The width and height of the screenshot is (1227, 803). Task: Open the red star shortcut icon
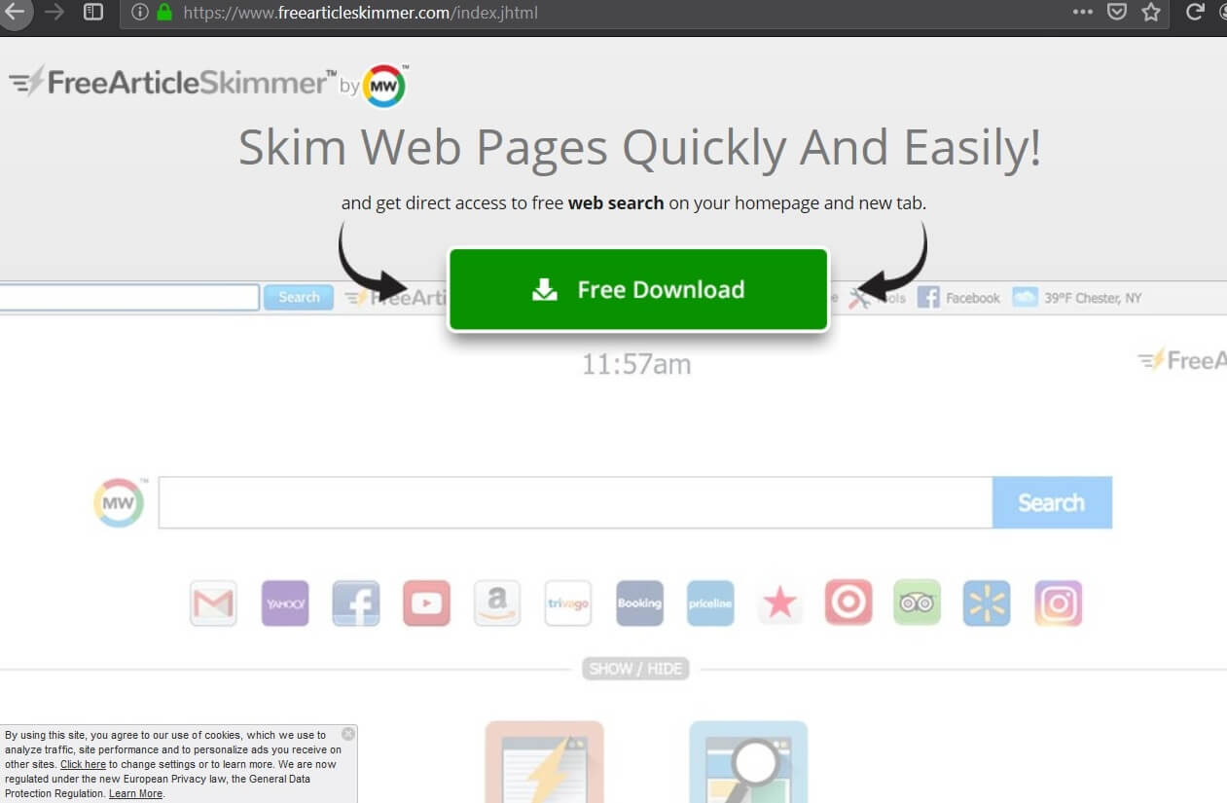(778, 603)
